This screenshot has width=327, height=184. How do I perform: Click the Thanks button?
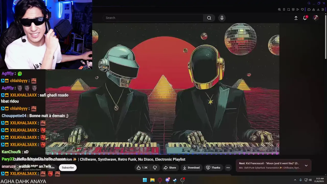pyautogui.click(x=213, y=168)
